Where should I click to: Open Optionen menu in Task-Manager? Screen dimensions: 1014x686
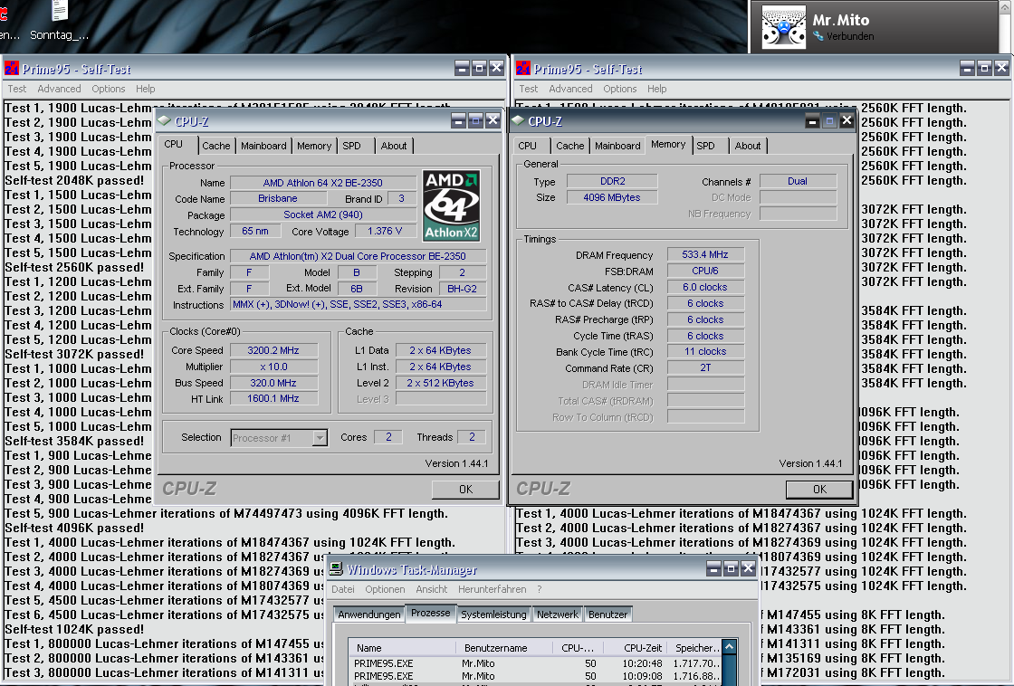point(385,589)
